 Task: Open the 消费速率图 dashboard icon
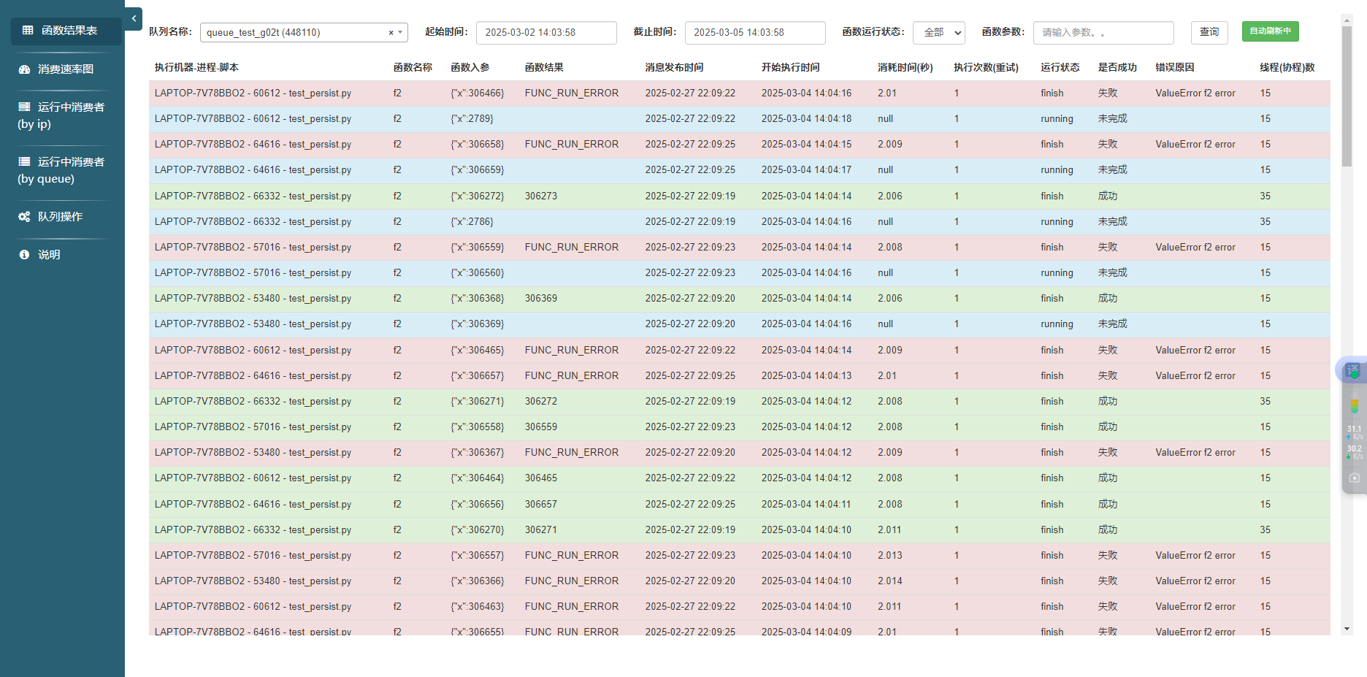click(x=24, y=69)
